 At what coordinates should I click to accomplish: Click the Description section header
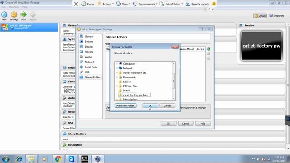(75, 145)
